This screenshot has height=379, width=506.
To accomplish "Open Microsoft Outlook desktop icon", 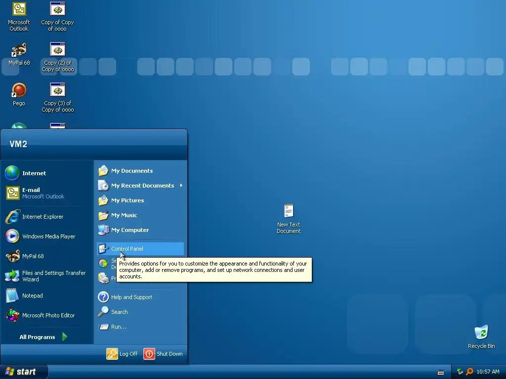I will (19, 16).
